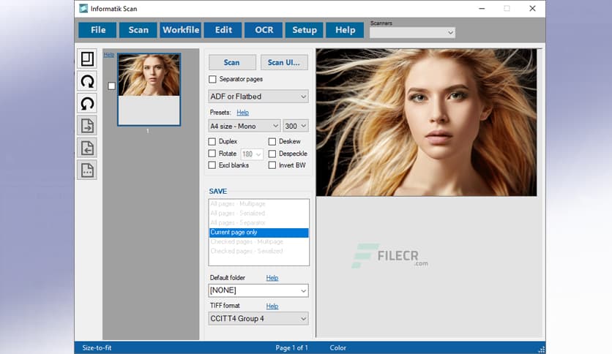612x354 pixels.
Task: Click the Help link next to Presets
Action: click(242, 113)
